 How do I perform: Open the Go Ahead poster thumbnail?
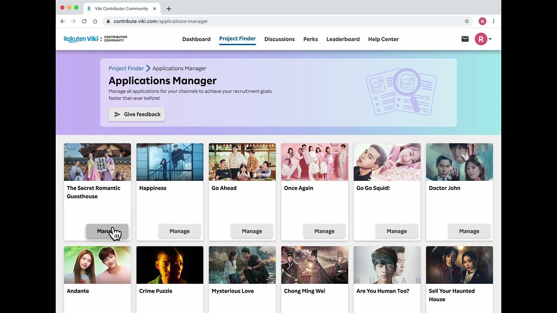click(x=242, y=162)
